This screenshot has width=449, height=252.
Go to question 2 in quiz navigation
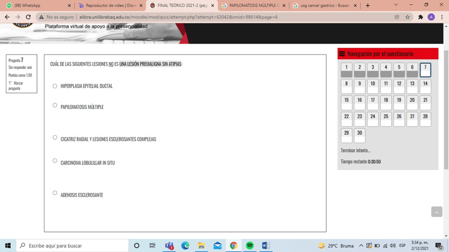click(360, 70)
